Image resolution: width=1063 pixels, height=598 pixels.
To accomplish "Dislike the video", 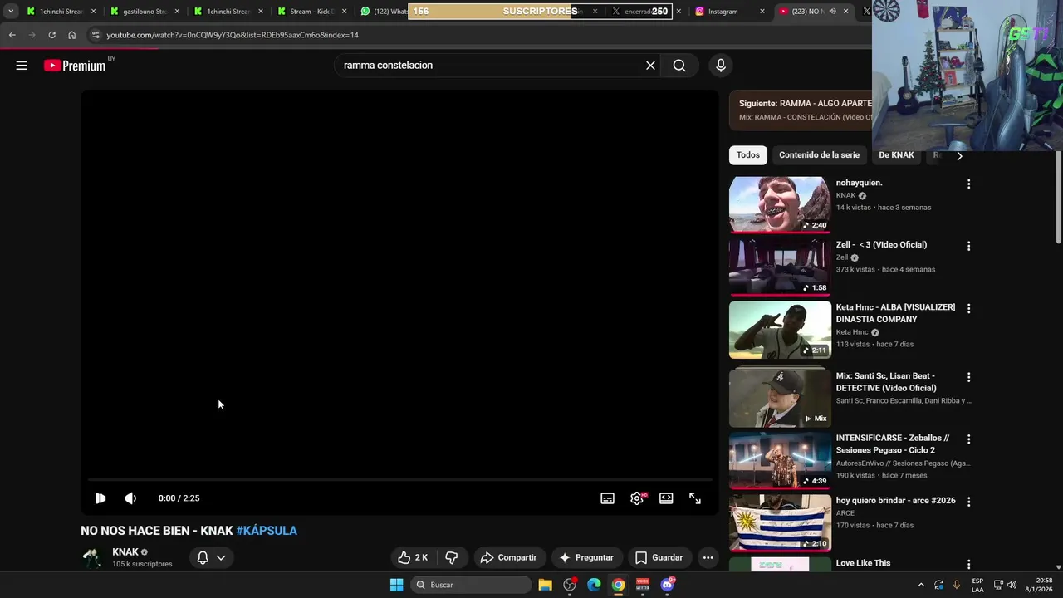I will 452,557.
